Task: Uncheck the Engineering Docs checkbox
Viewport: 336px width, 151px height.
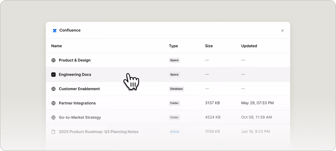Action: 53,75
